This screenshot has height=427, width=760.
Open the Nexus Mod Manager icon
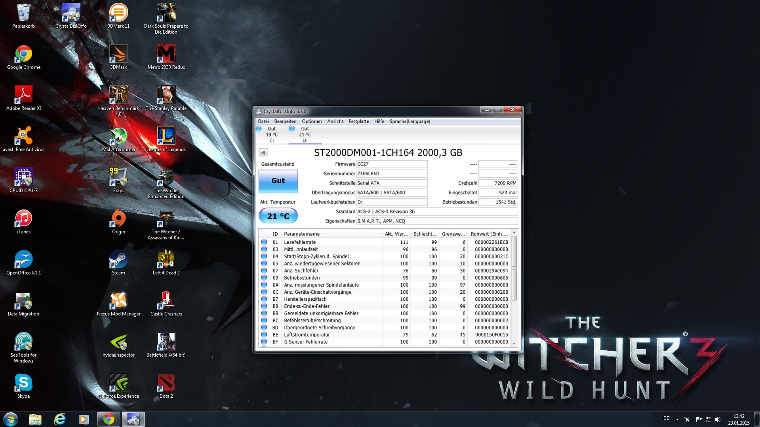point(118,304)
